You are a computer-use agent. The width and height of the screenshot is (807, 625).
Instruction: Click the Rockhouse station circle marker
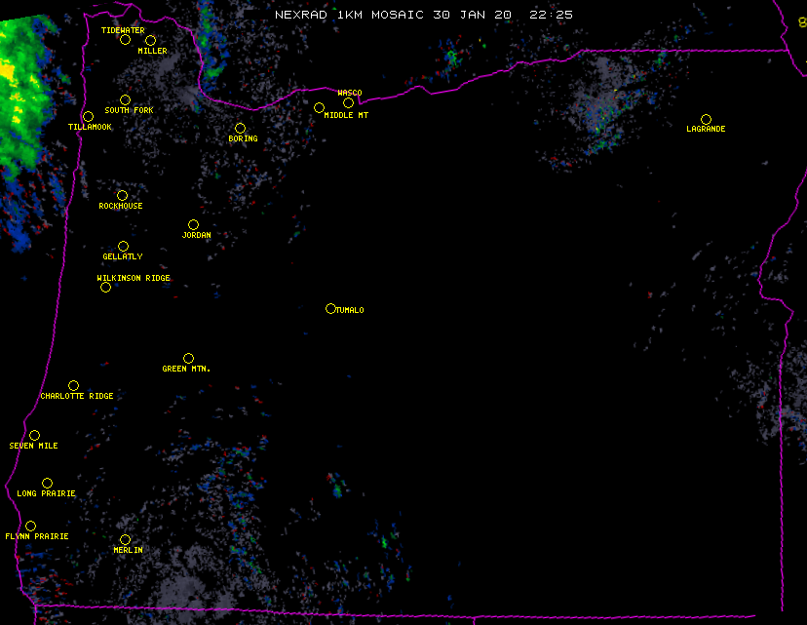[122, 195]
